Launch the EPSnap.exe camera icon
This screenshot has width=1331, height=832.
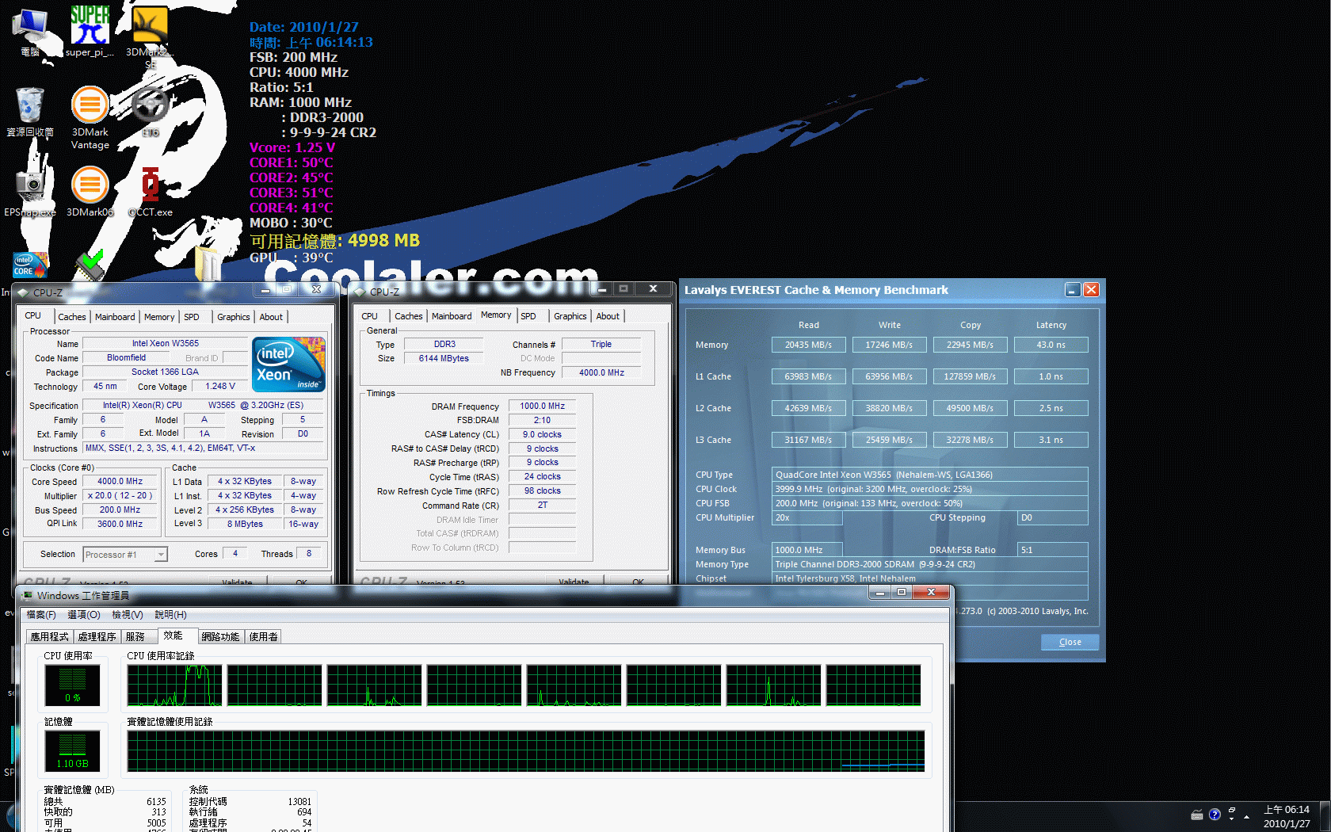(30, 193)
